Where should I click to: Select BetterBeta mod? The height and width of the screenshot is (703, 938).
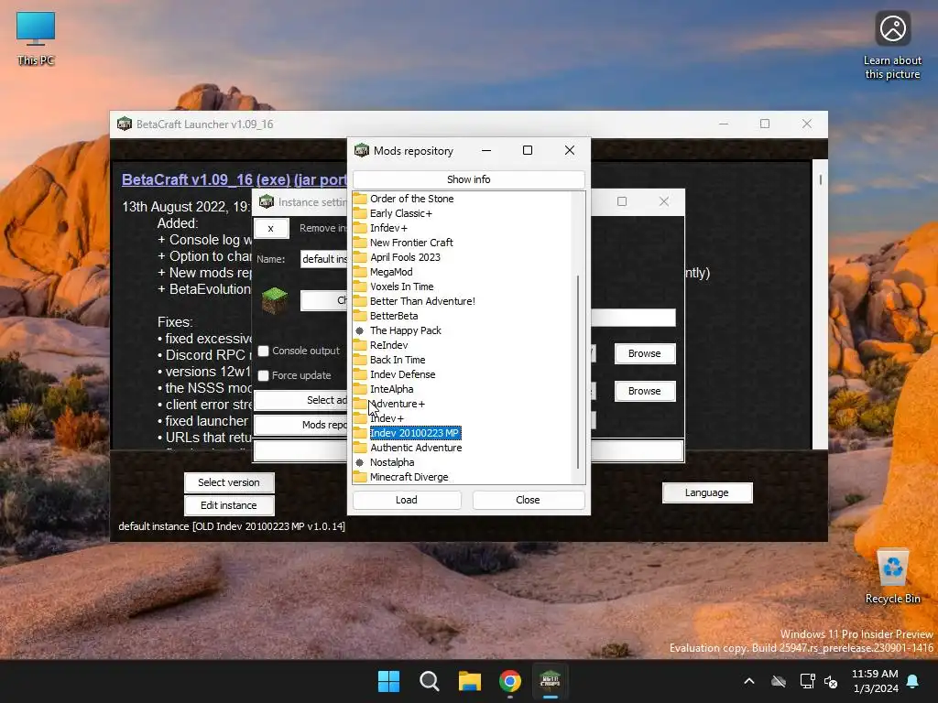[x=394, y=316]
